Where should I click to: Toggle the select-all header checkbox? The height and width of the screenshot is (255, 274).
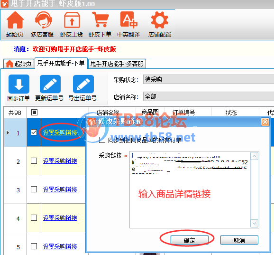coord(34,112)
